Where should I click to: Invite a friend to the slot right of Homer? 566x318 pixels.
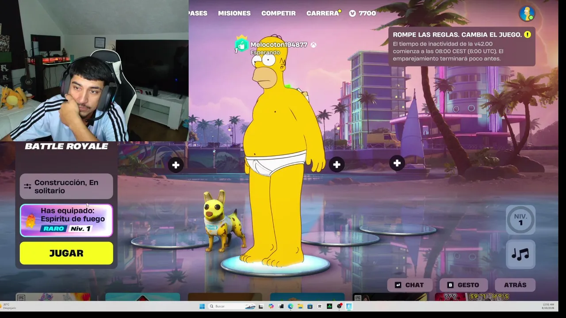click(337, 165)
